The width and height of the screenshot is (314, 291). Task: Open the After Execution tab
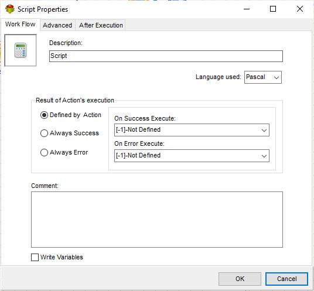click(x=101, y=25)
